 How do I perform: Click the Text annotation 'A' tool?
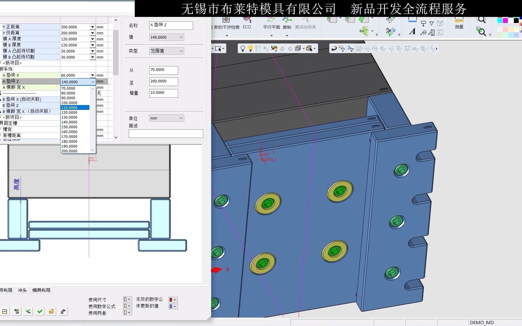tap(412, 31)
